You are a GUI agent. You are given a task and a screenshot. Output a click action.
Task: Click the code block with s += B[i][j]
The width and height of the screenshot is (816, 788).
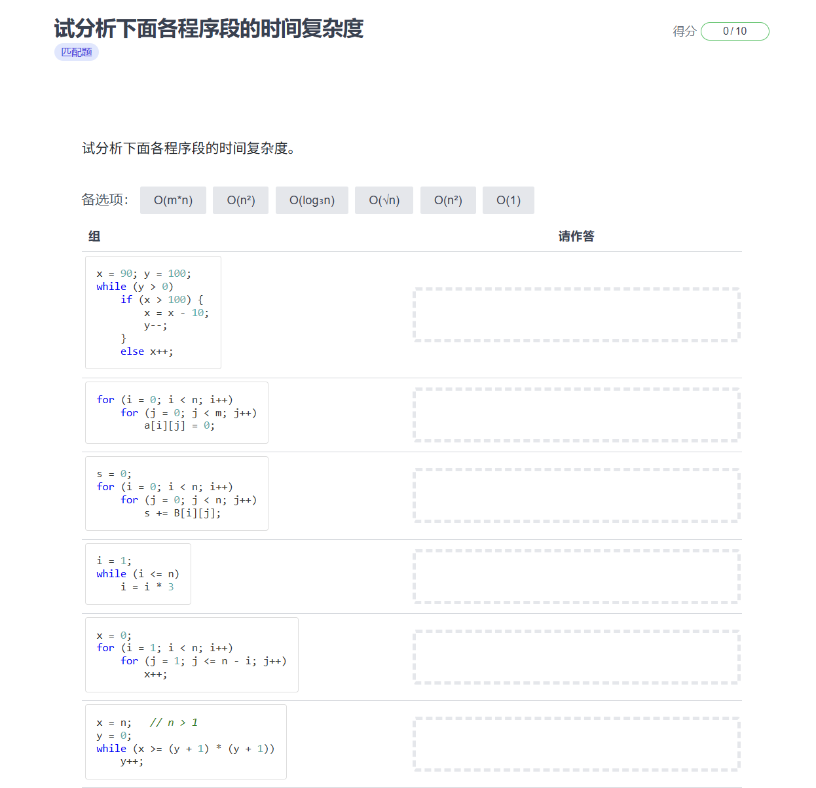click(x=177, y=493)
